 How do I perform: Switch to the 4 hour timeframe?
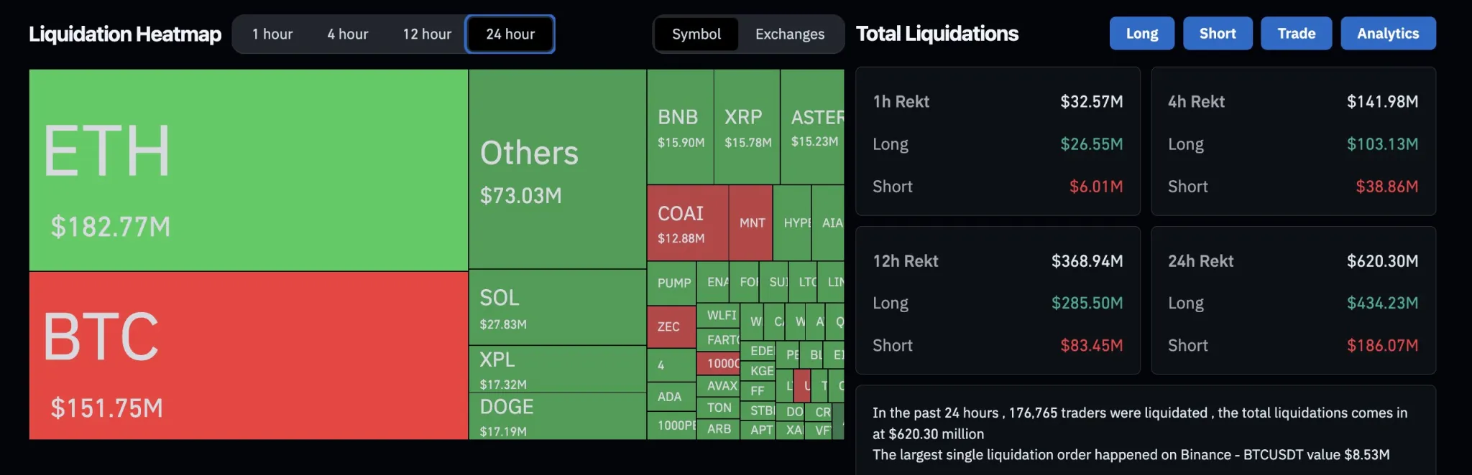tap(348, 34)
